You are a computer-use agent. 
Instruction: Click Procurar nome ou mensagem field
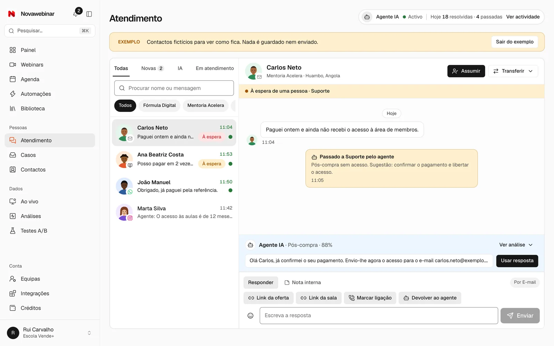(x=174, y=88)
